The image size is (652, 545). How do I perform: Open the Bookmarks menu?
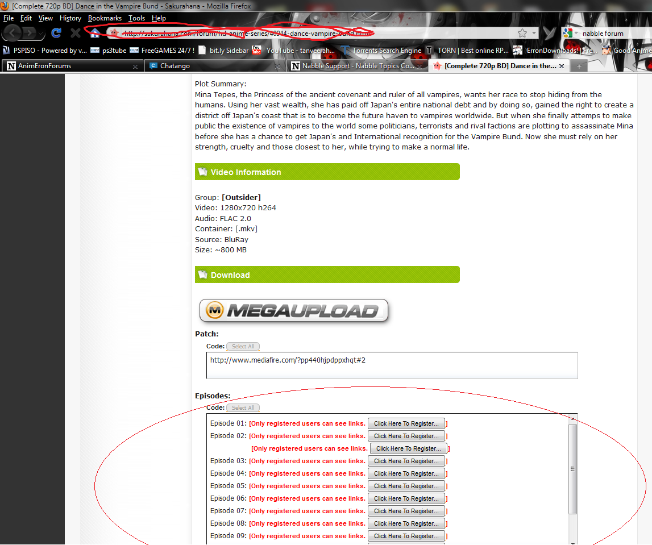pyautogui.click(x=105, y=18)
